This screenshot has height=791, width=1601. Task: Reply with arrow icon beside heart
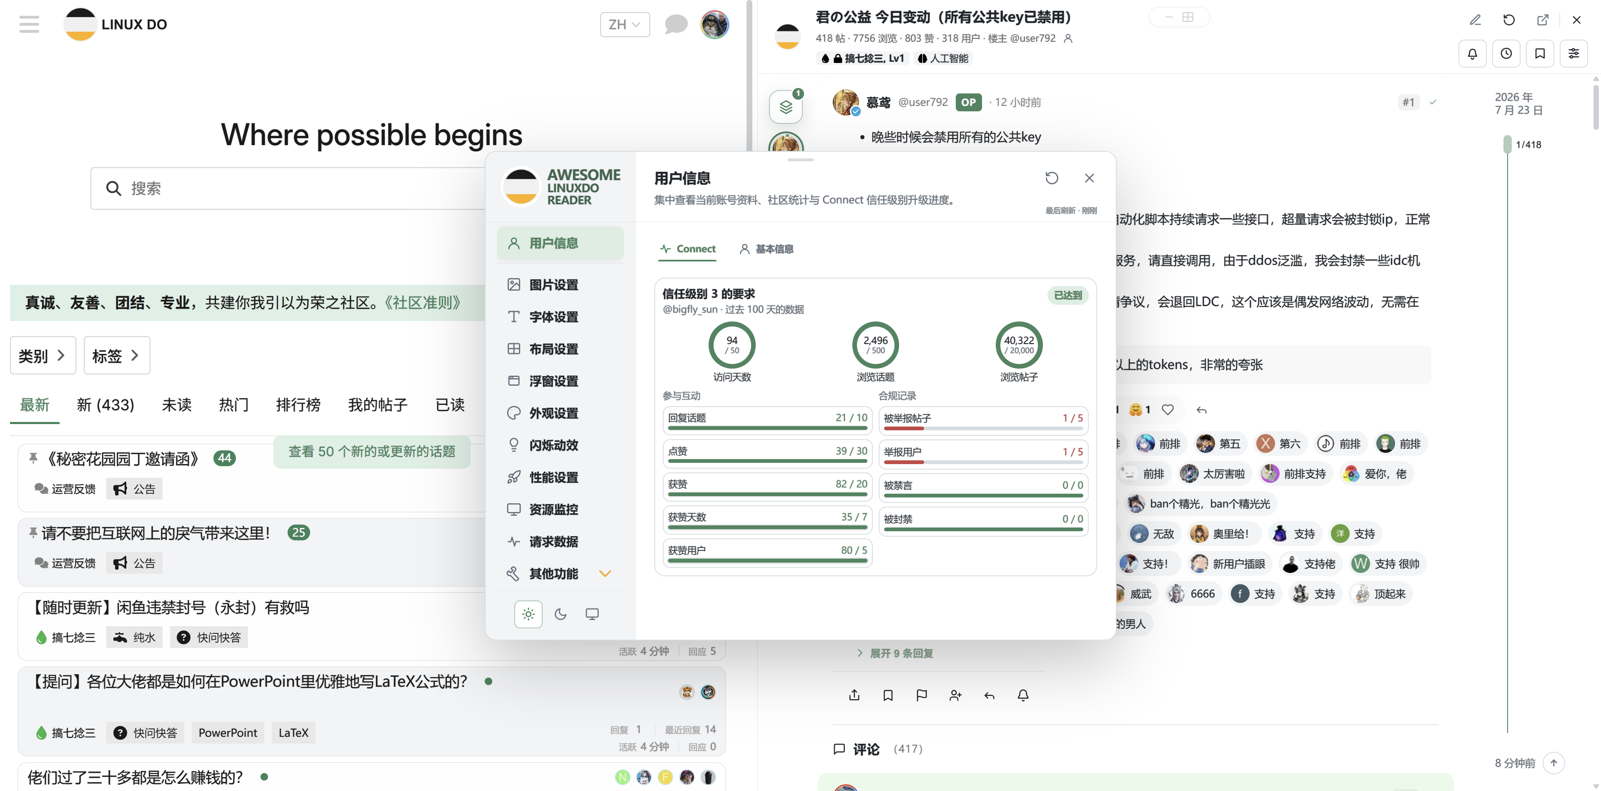[1201, 410]
